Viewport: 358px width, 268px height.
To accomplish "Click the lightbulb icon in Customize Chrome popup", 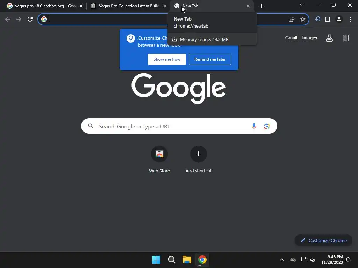I will (131, 38).
